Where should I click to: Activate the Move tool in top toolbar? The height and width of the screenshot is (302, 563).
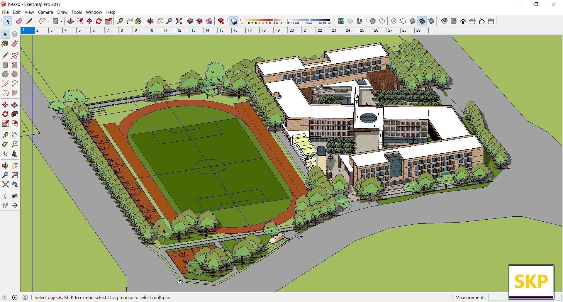[x=89, y=21]
